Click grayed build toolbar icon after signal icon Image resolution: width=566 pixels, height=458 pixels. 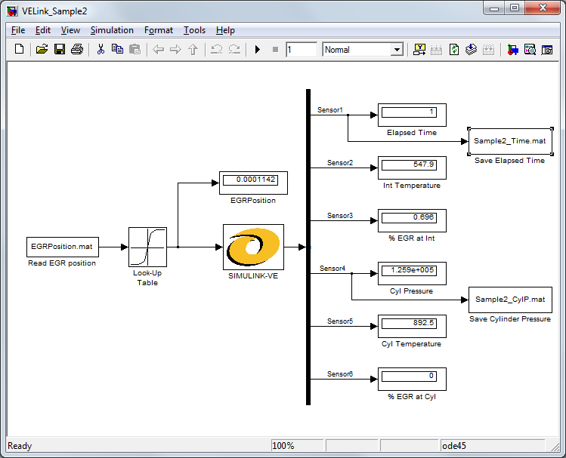point(437,49)
